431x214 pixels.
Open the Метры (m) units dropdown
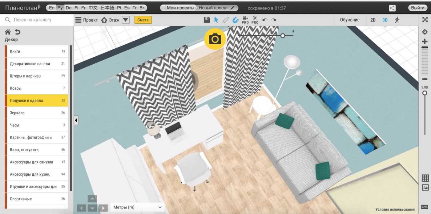(137, 207)
